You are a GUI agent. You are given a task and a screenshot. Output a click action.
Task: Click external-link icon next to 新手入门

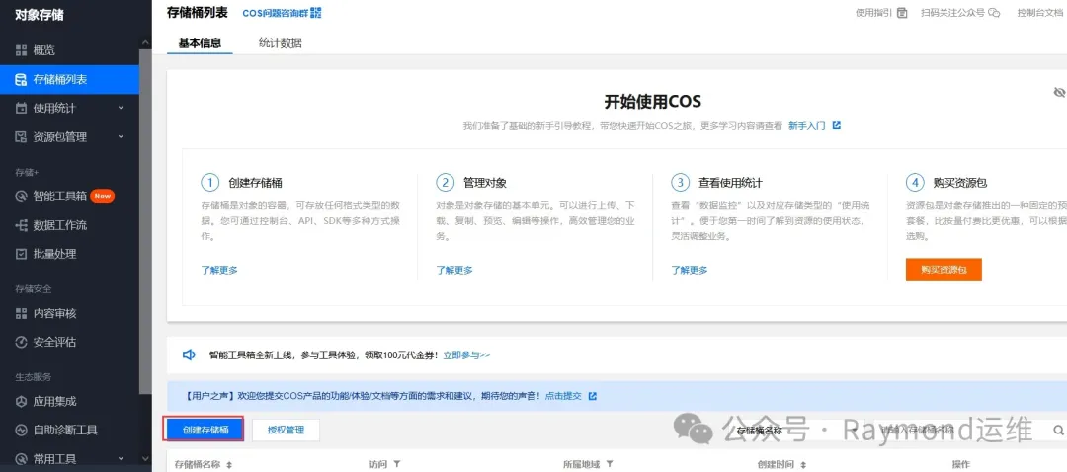[x=837, y=125]
